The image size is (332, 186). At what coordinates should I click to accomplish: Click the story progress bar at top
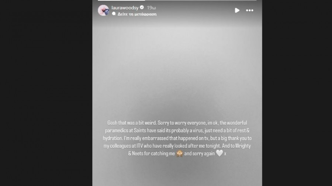[177, 0]
